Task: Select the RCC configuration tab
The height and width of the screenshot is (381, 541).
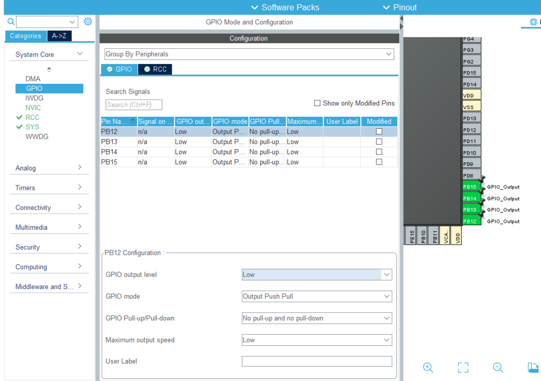Action: (155, 69)
